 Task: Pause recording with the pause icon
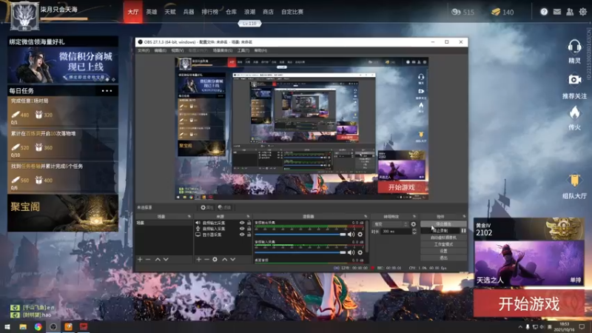point(463,230)
